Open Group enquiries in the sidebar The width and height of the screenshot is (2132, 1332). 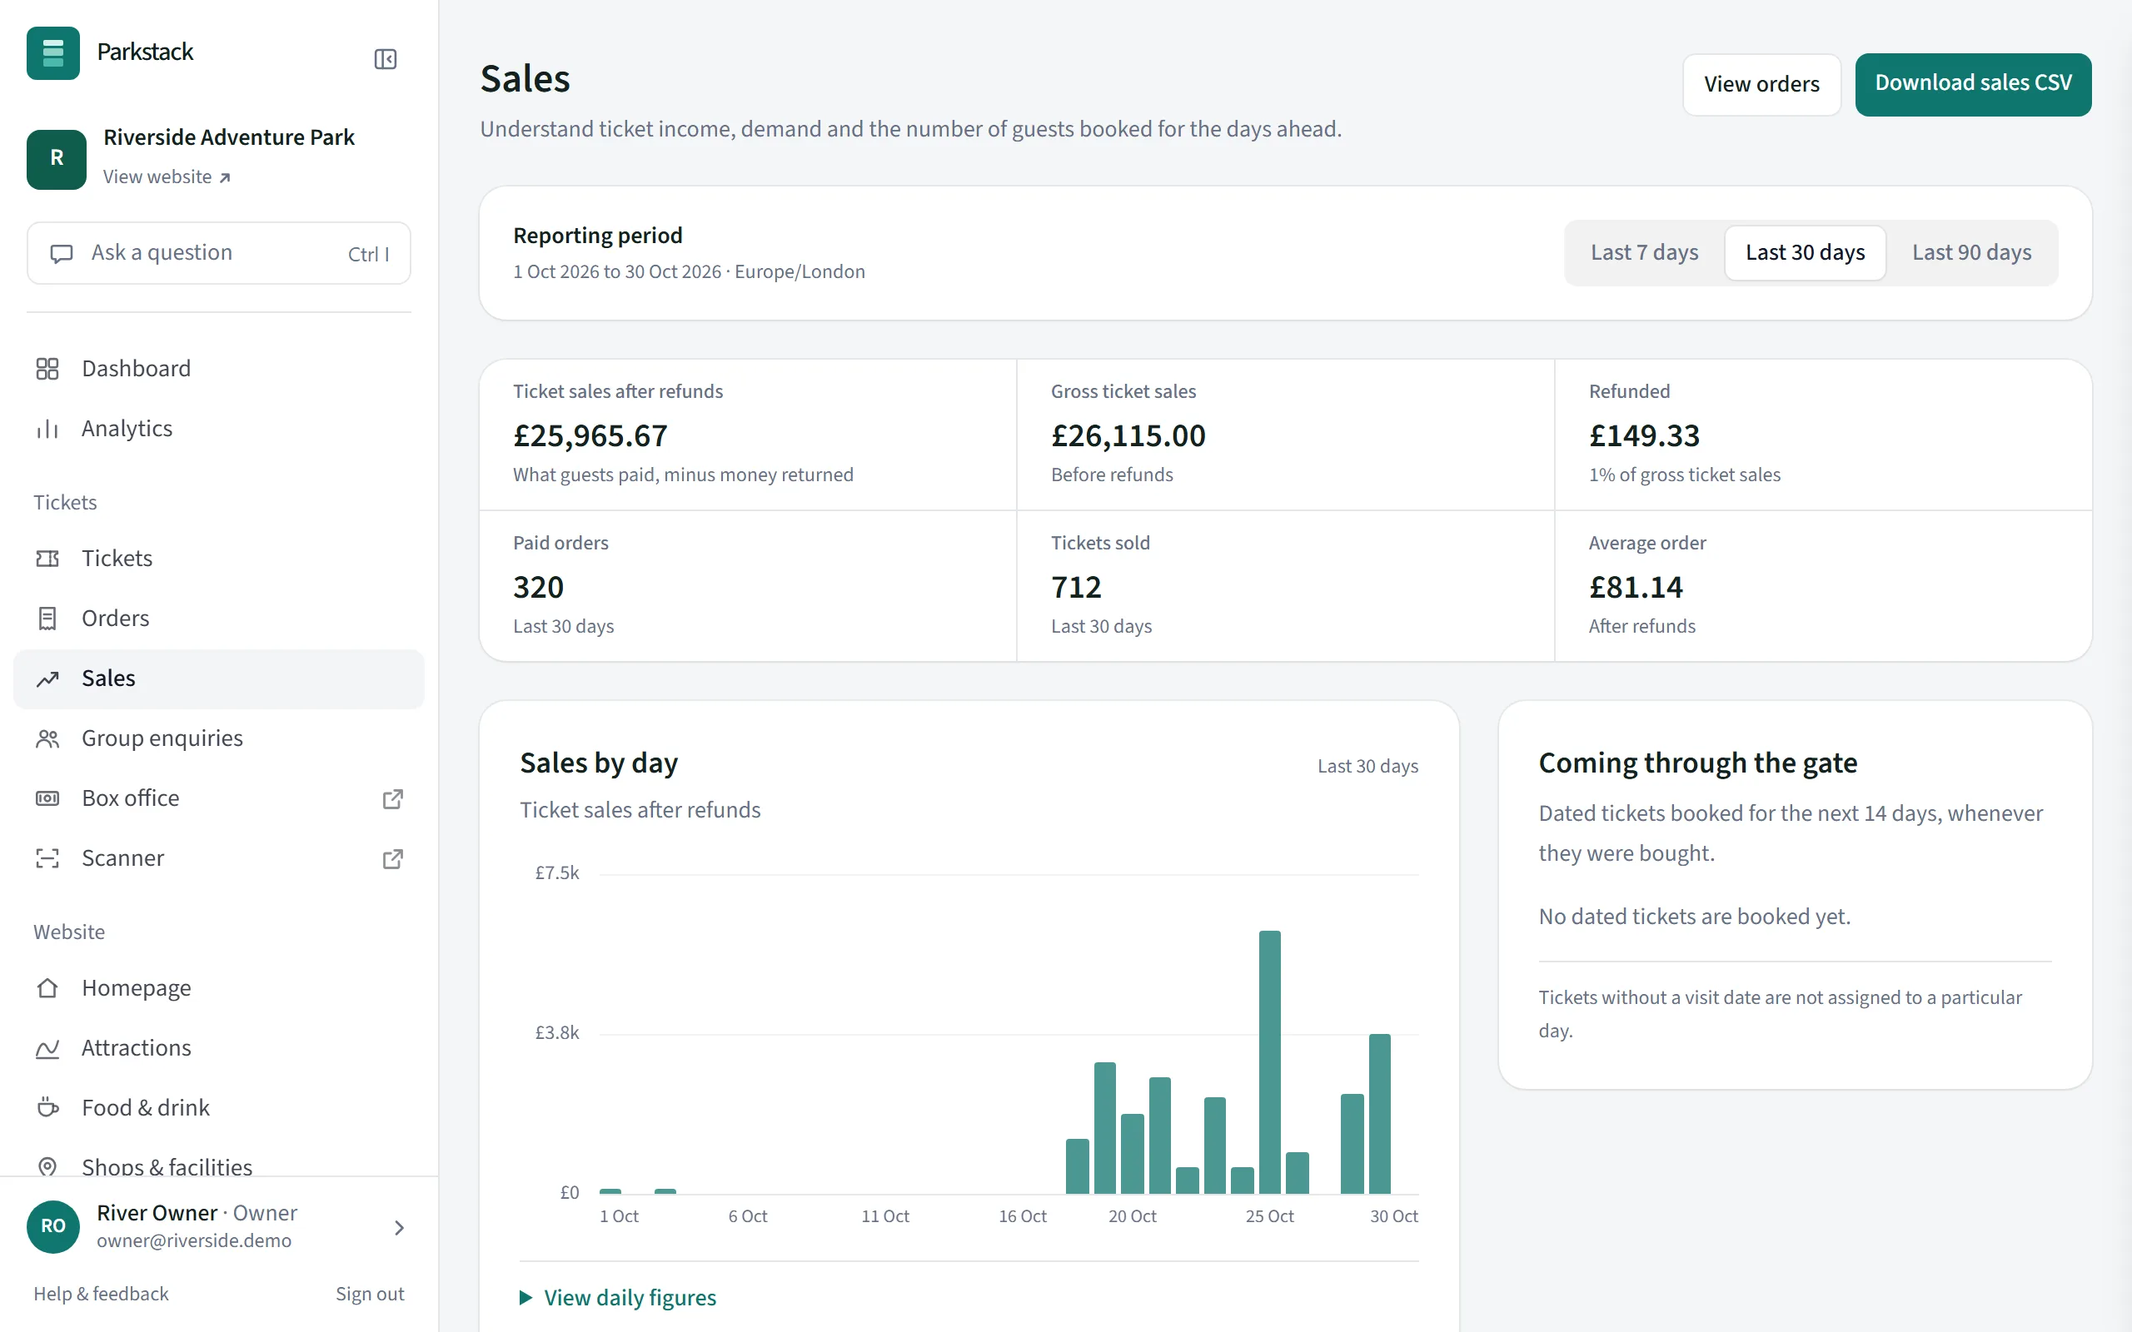pyautogui.click(x=218, y=738)
